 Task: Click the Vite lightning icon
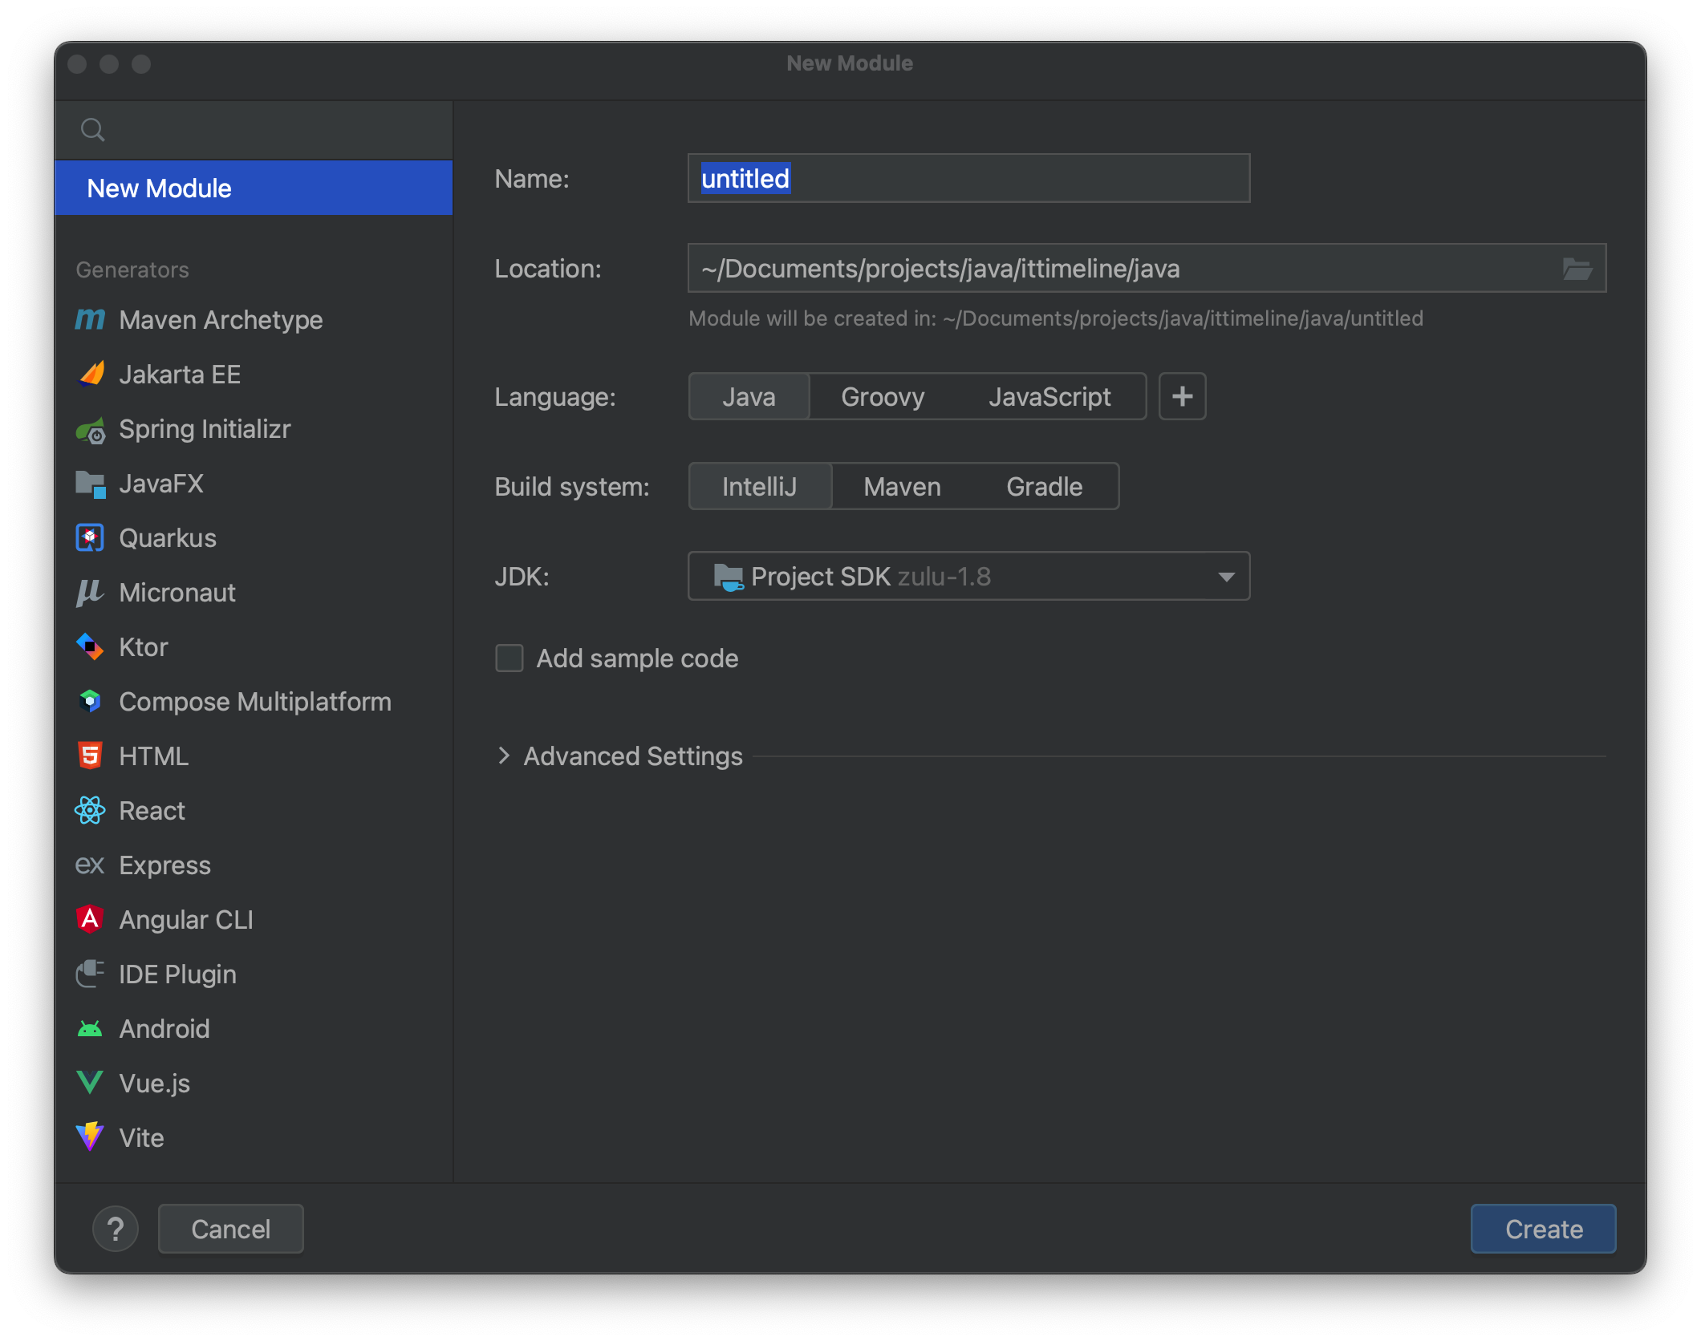[x=90, y=1137]
